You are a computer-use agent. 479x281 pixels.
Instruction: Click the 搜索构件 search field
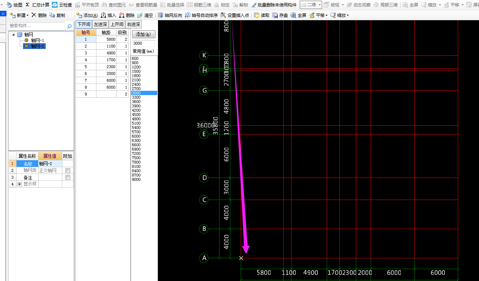coord(37,26)
